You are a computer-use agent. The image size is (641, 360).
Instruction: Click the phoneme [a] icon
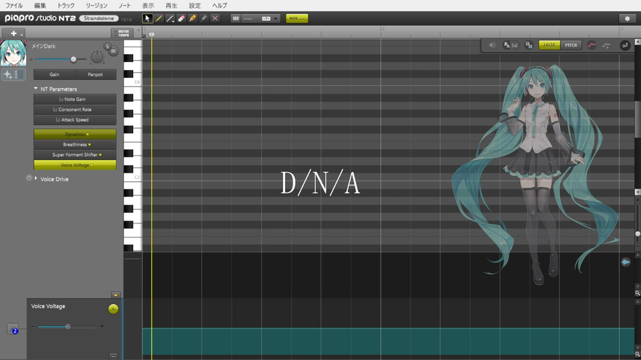click(x=515, y=45)
